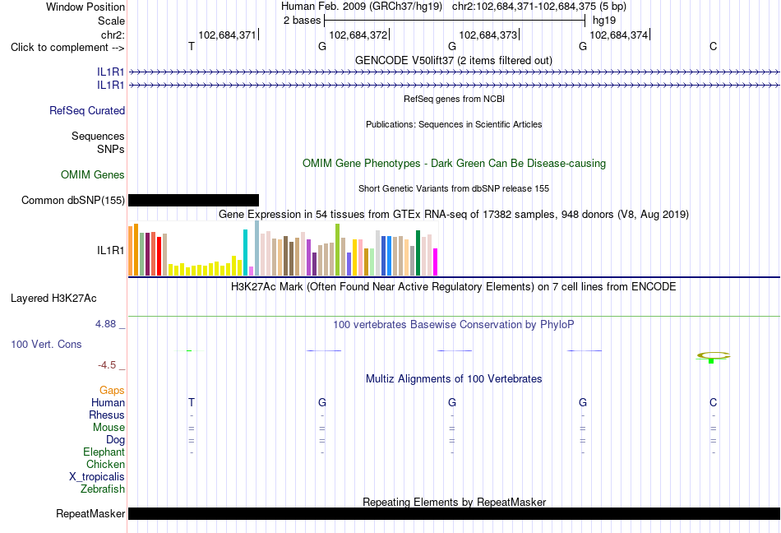Open the Publications Sequences track title
The height and width of the screenshot is (533, 781).
point(454,124)
